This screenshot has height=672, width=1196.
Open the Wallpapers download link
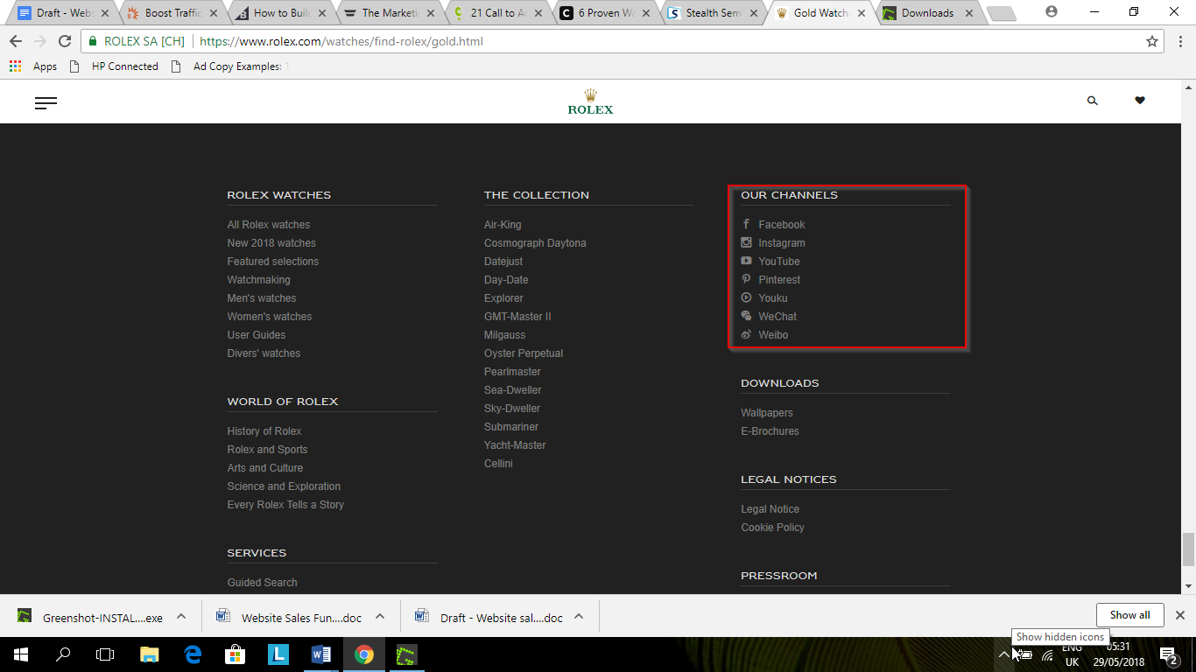coord(767,413)
